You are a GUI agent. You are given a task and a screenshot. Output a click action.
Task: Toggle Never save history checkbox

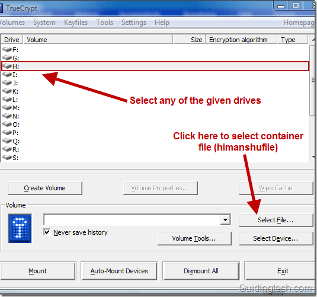[x=47, y=232]
